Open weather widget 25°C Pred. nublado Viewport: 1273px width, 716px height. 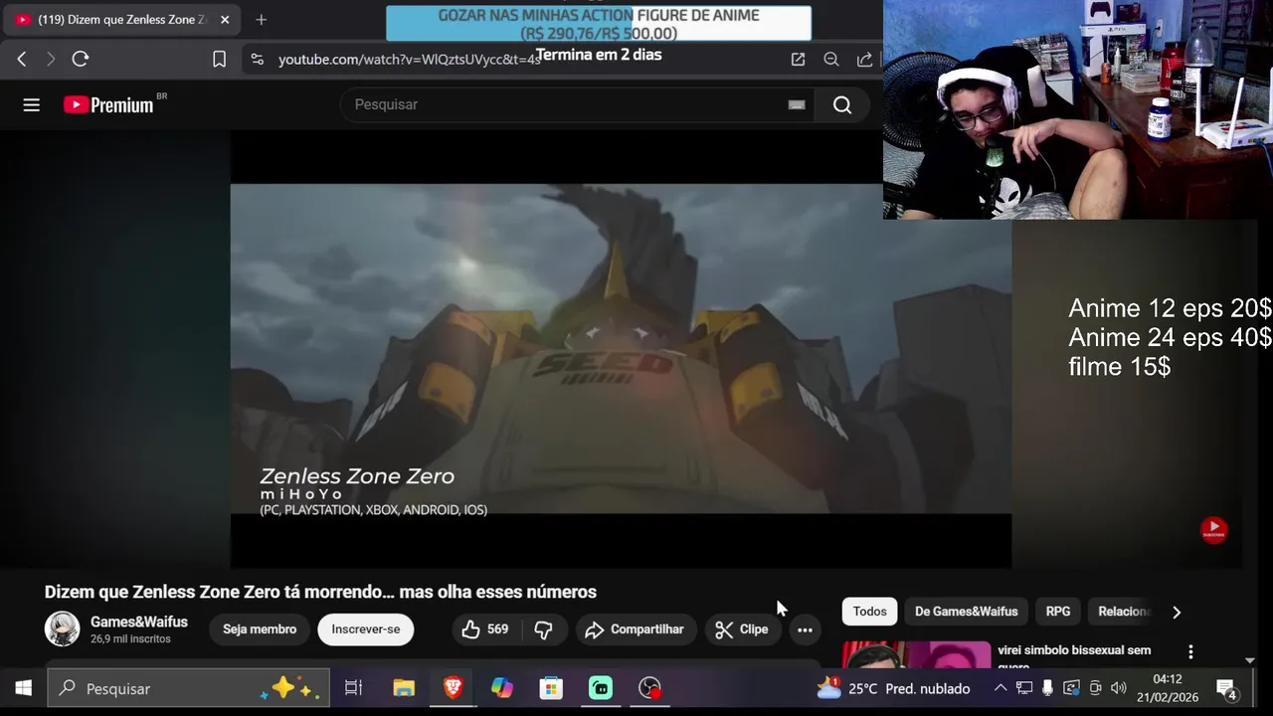(893, 688)
